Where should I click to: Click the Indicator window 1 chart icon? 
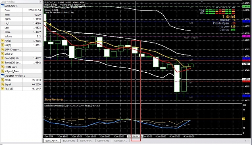pyautogui.click(x=2, y=76)
